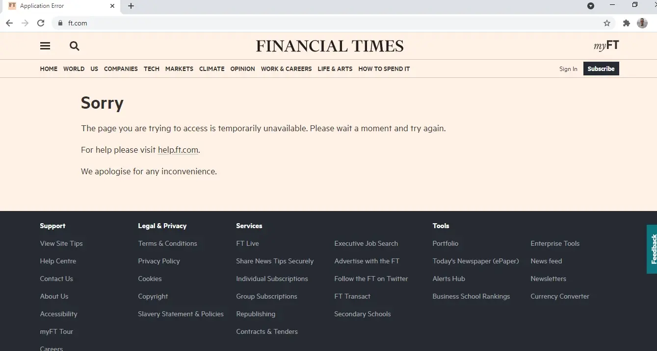Screen dimensions: 657x351
Task: Open the browser extensions puzzle icon
Action: (625, 23)
